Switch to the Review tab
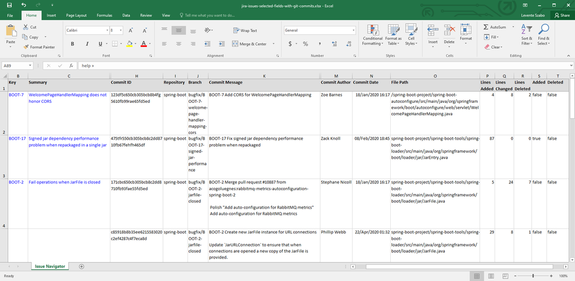575x281 pixels. (x=146, y=16)
